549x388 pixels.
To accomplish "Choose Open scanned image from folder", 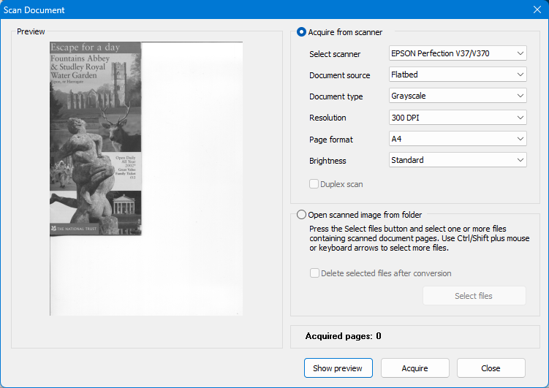I will (x=302, y=215).
